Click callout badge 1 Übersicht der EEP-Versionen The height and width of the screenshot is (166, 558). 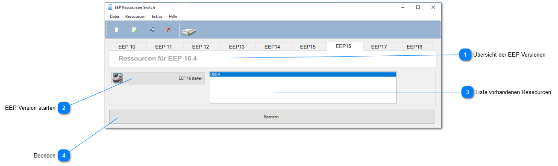point(465,54)
